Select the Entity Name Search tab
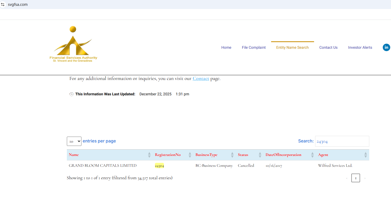The width and height of the screenshot is (391, 215). pyautogui.click(x=292, y=48)
